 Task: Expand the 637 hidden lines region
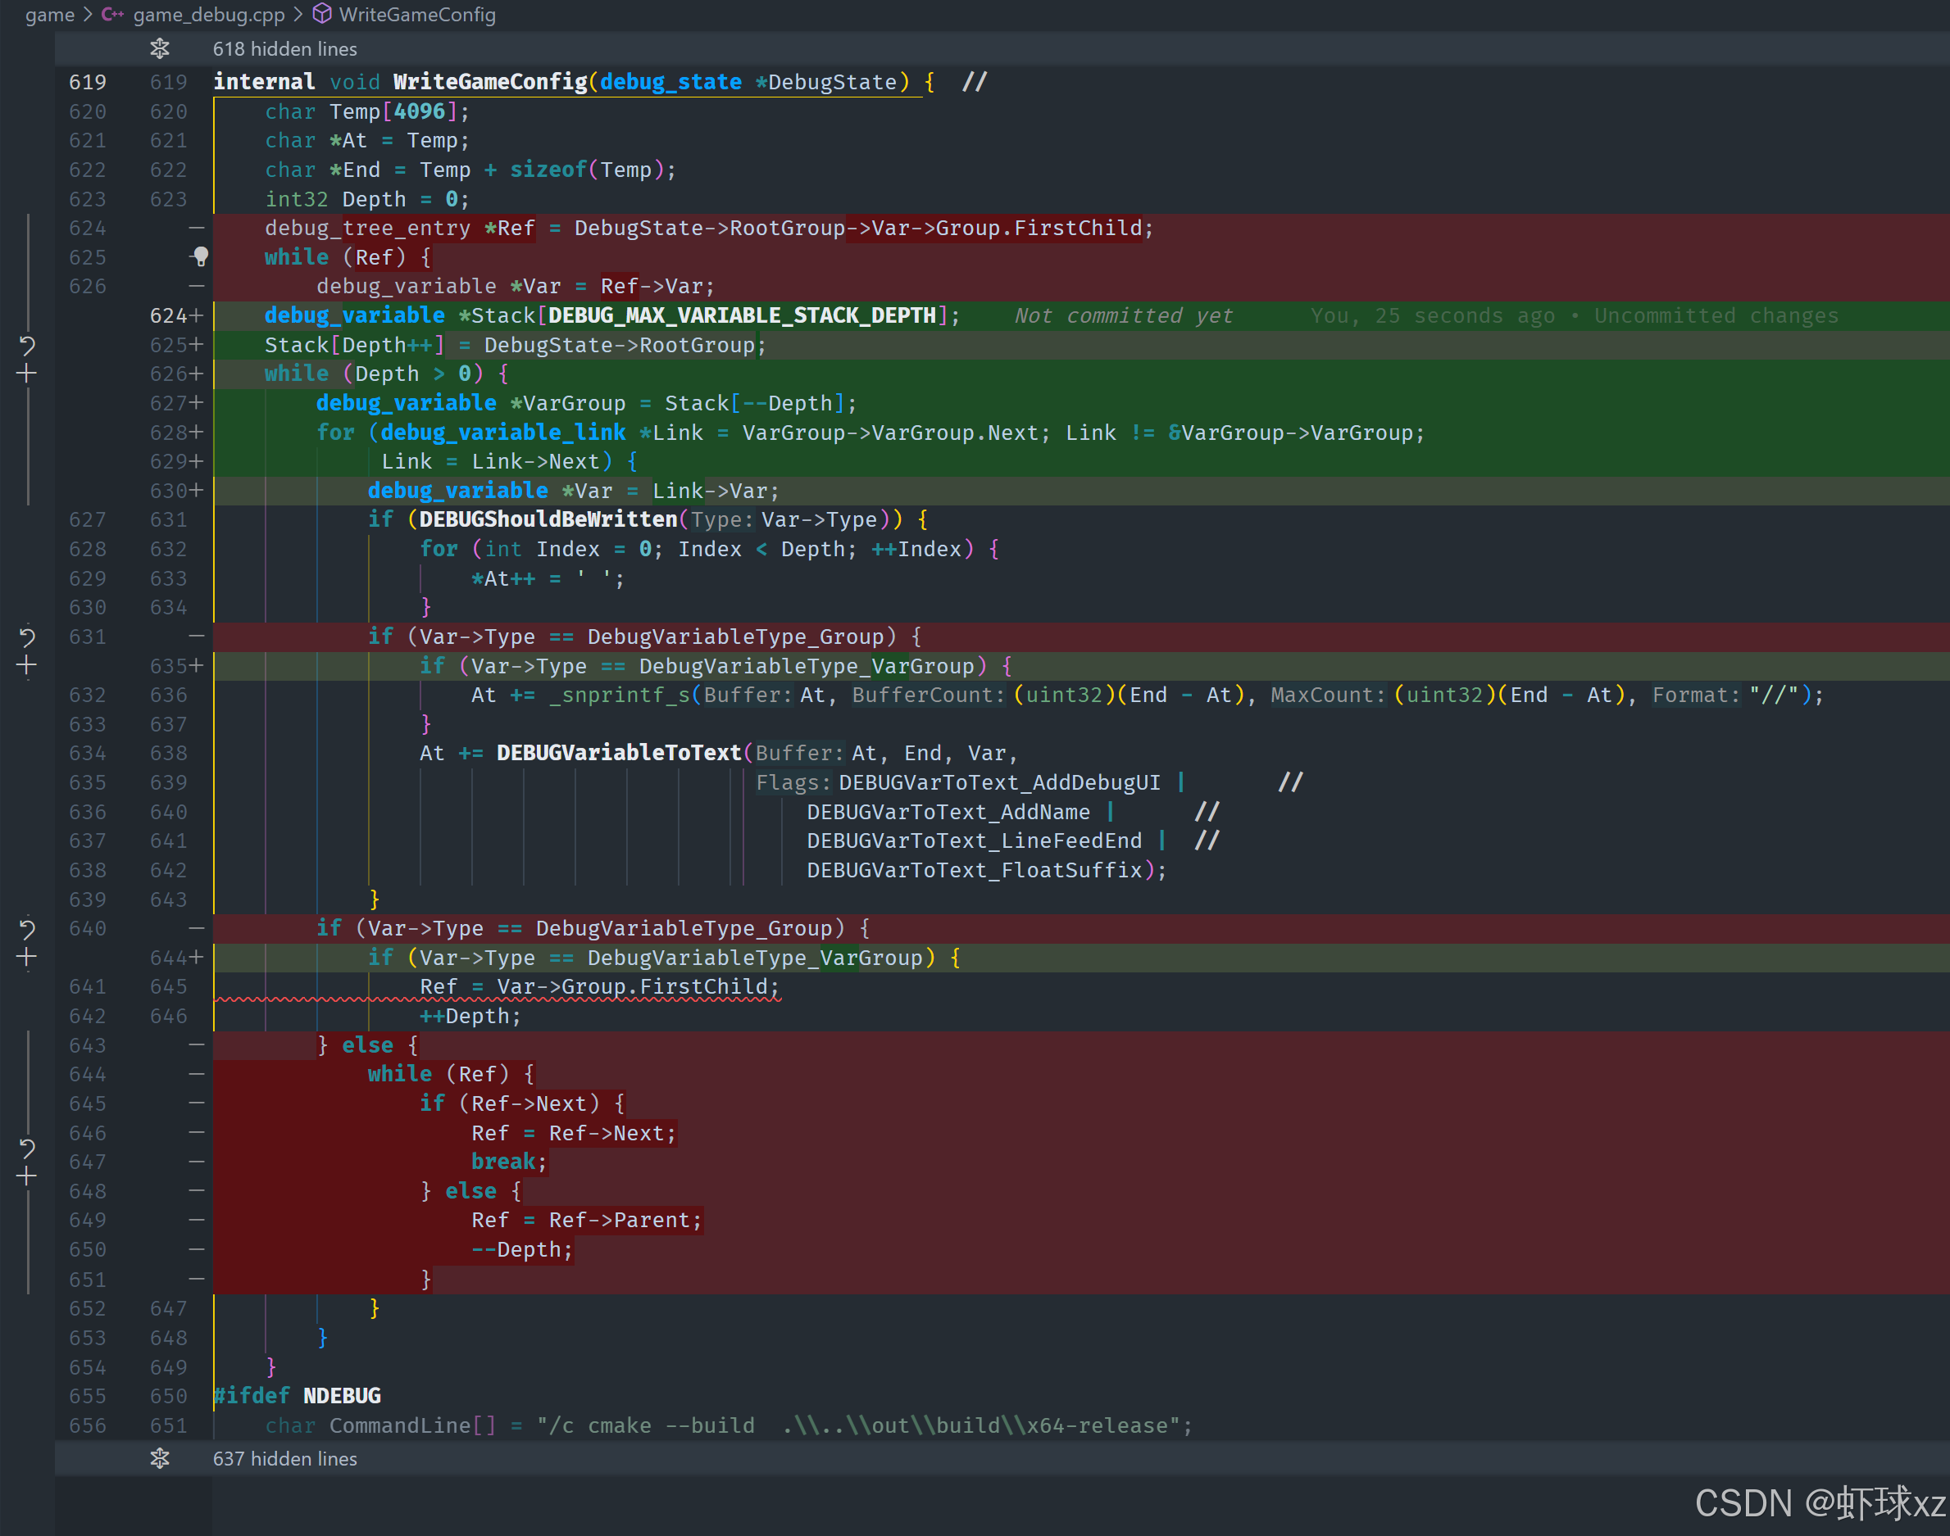coord(284,1457)
